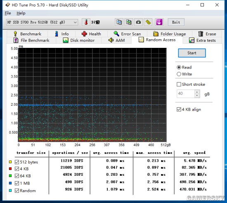The image size is (227, 203).
Task: Open the Help menu
Action: pyautogui.click(x=21, y=13)
